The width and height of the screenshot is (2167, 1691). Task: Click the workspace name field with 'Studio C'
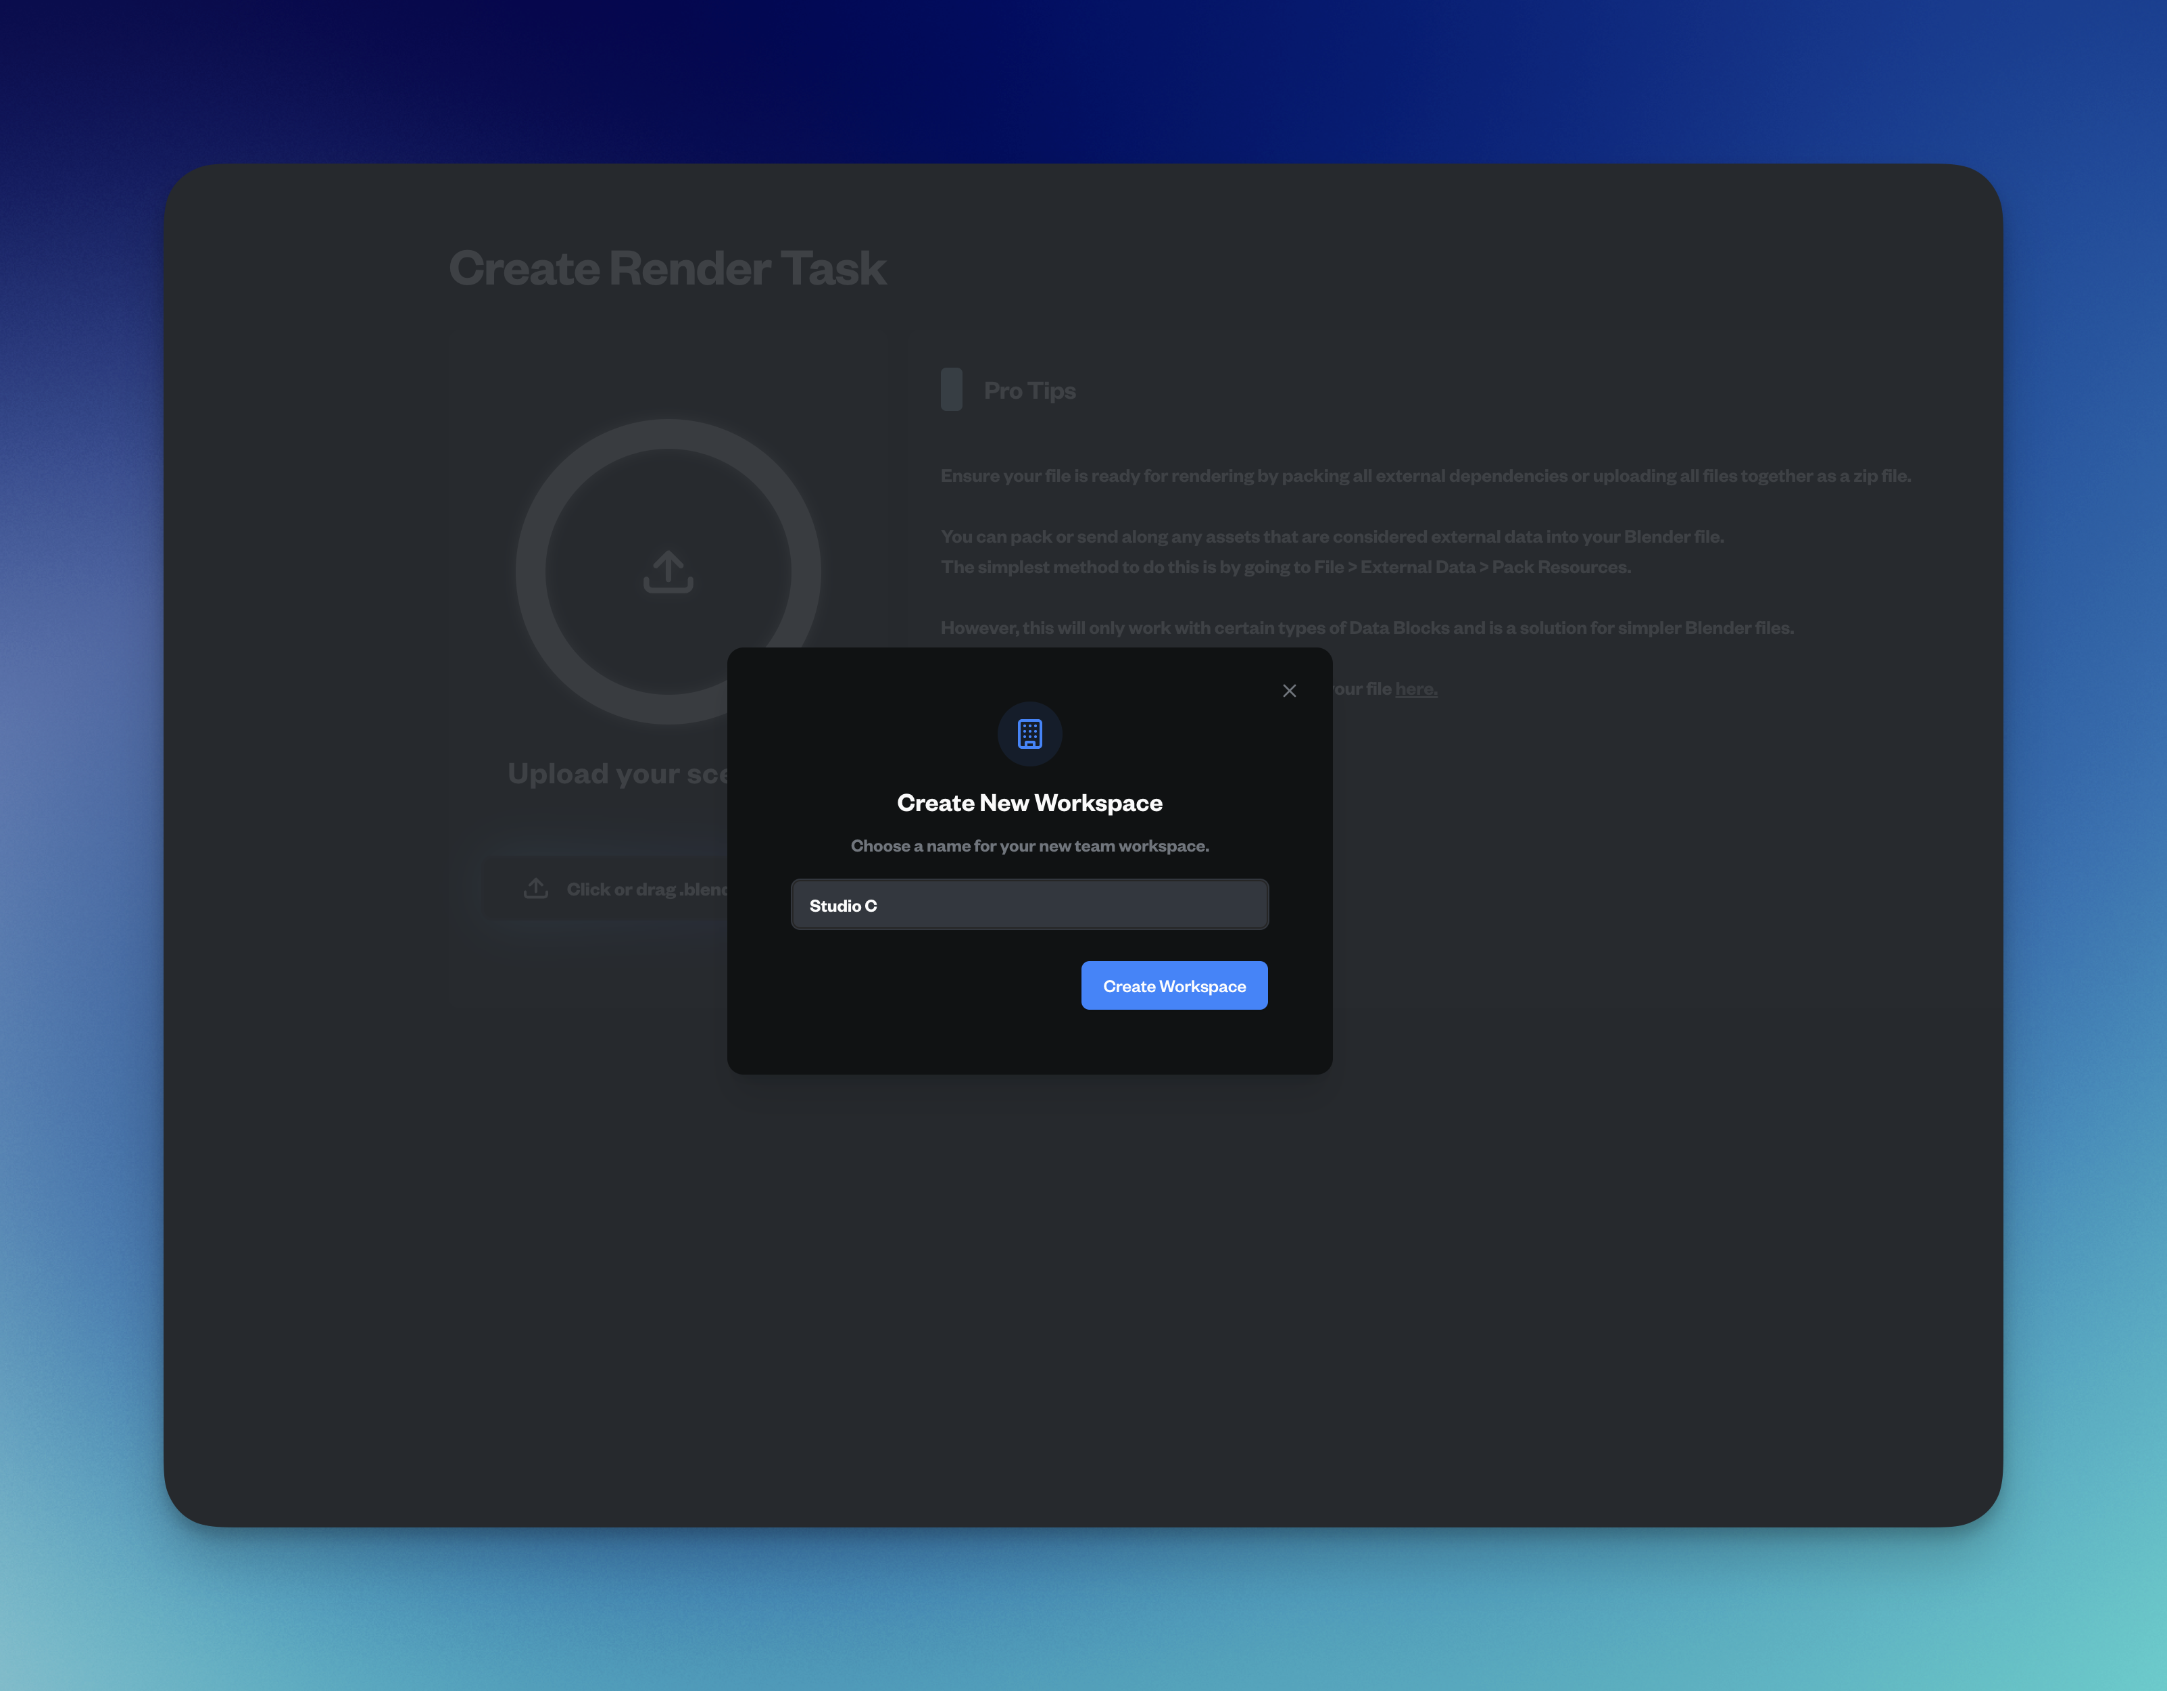point(1029,905)
